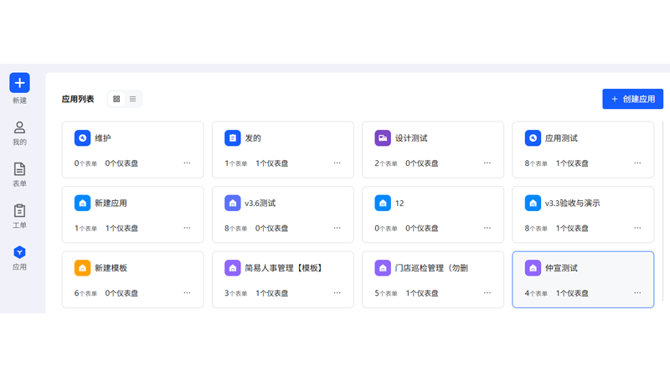The height and width of the screenshot is (377, 670).
Task: Click 8个表单 count on 应用测试 card
Action: pos(536,163)
